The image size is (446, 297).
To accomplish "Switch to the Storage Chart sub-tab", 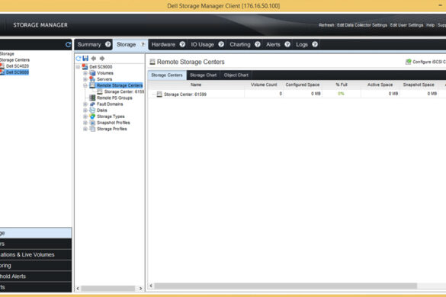I will point(203,75).
